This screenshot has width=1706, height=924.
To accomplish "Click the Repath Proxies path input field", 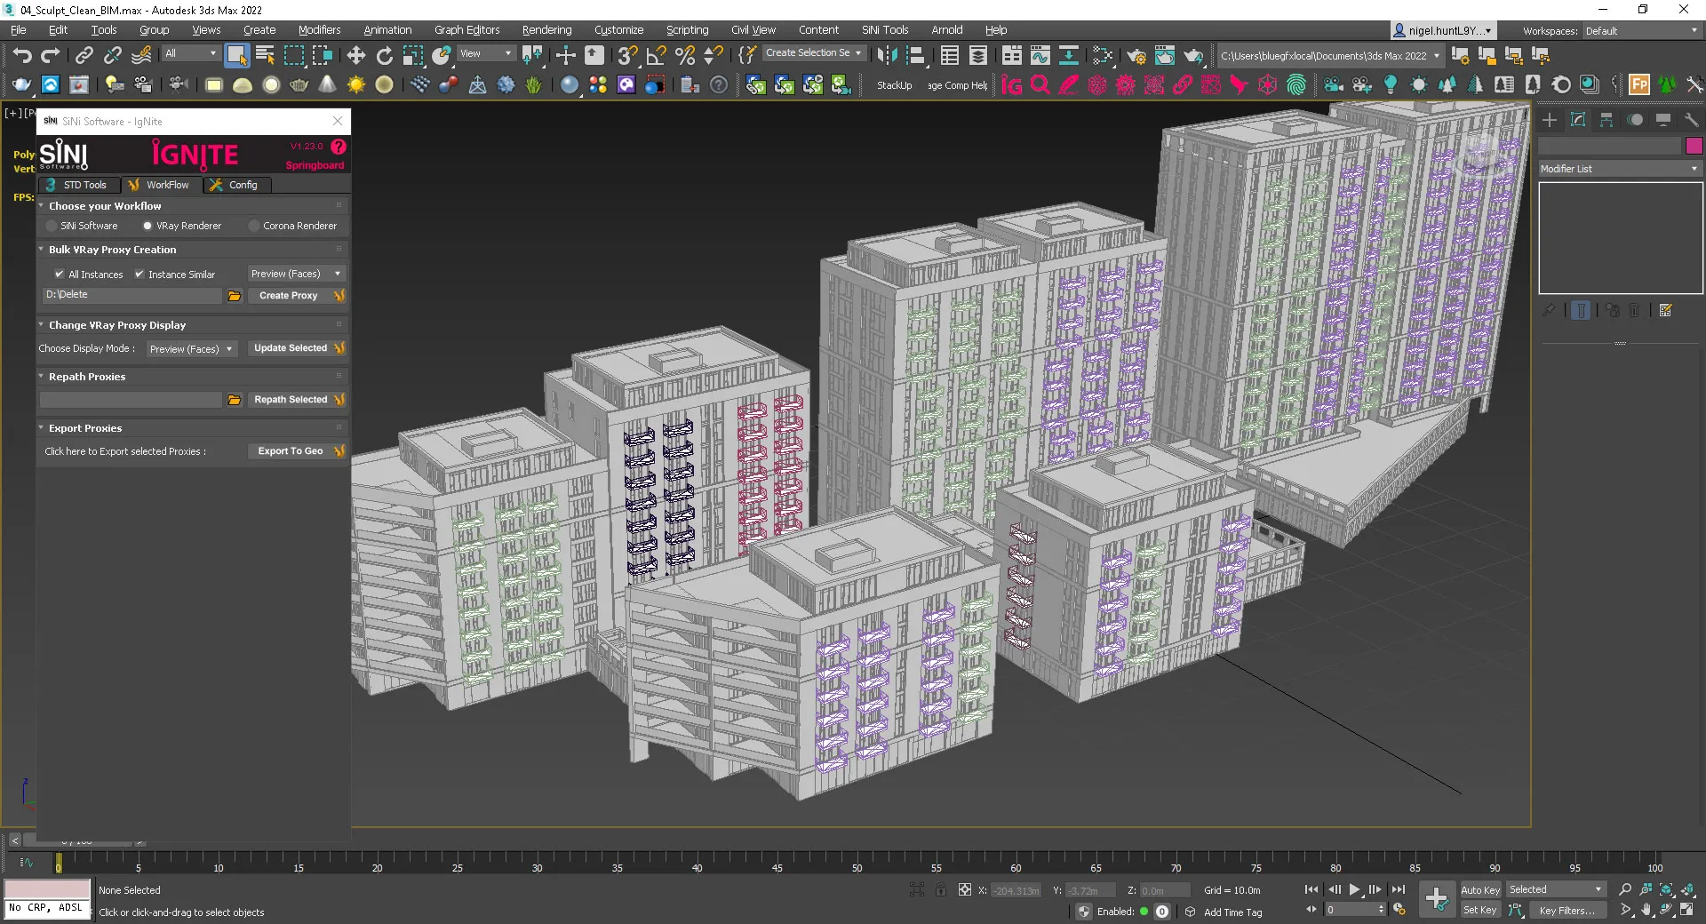I will [x=131, y=400].
